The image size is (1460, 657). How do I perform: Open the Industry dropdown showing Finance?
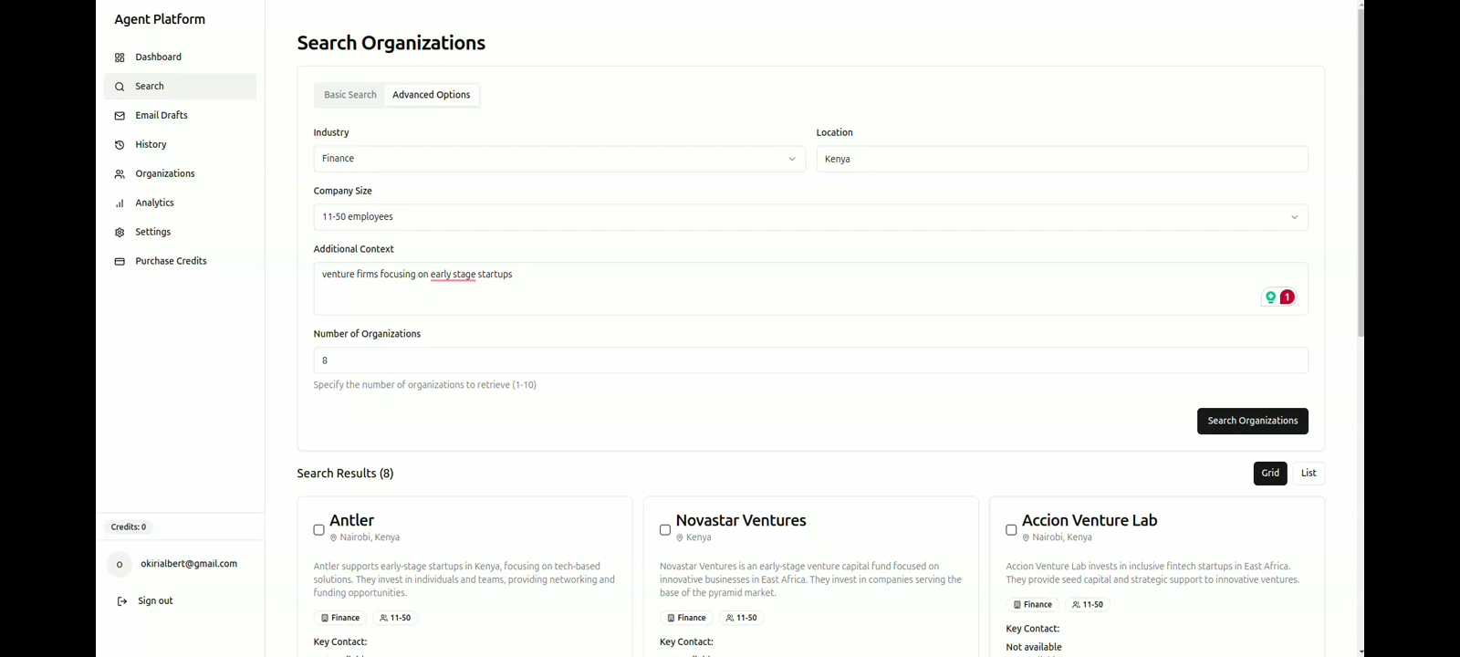tap(559, 159)
